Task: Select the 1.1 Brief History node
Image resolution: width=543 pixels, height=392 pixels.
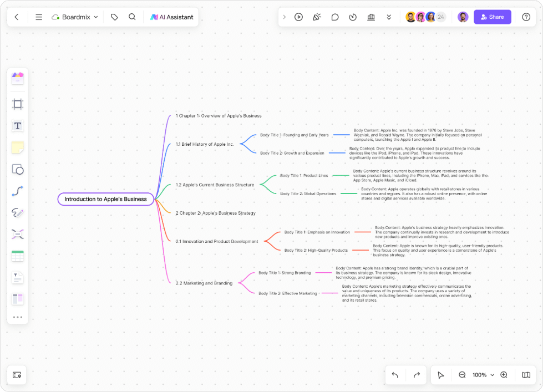Action: point(205,144)
